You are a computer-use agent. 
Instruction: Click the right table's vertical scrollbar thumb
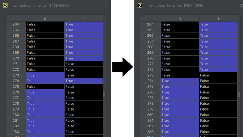(239, 95)
